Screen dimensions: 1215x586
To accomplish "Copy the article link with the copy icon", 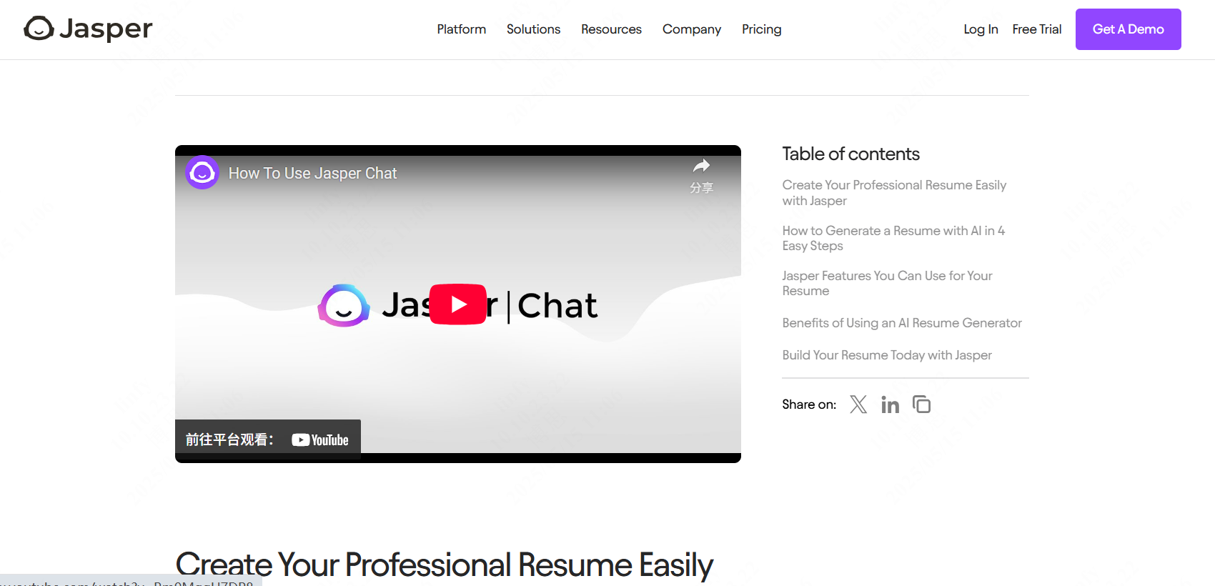I will 921,404.
